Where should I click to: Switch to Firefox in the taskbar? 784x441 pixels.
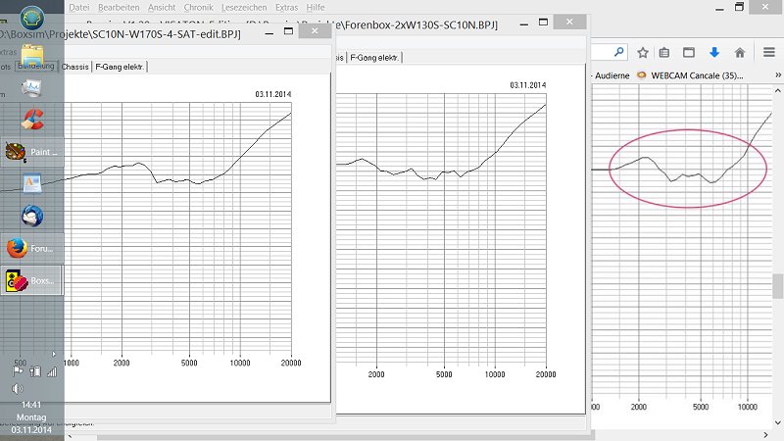tap(31, 248)
